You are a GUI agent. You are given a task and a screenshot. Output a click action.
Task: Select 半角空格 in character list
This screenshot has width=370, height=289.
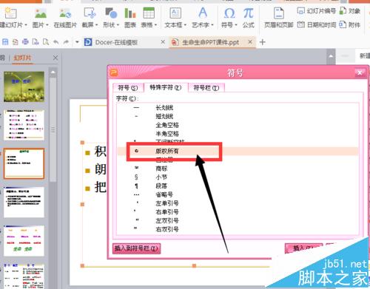238,134
